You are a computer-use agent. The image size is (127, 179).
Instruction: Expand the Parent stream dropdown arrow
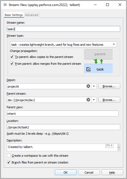(94, 100)
